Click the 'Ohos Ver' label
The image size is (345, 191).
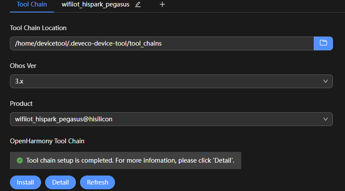pos(24,66)
